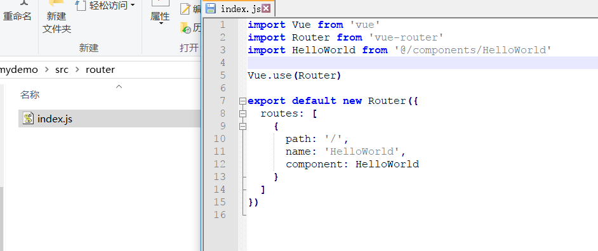Go to src folder in breadcrumb

[62, 70]
